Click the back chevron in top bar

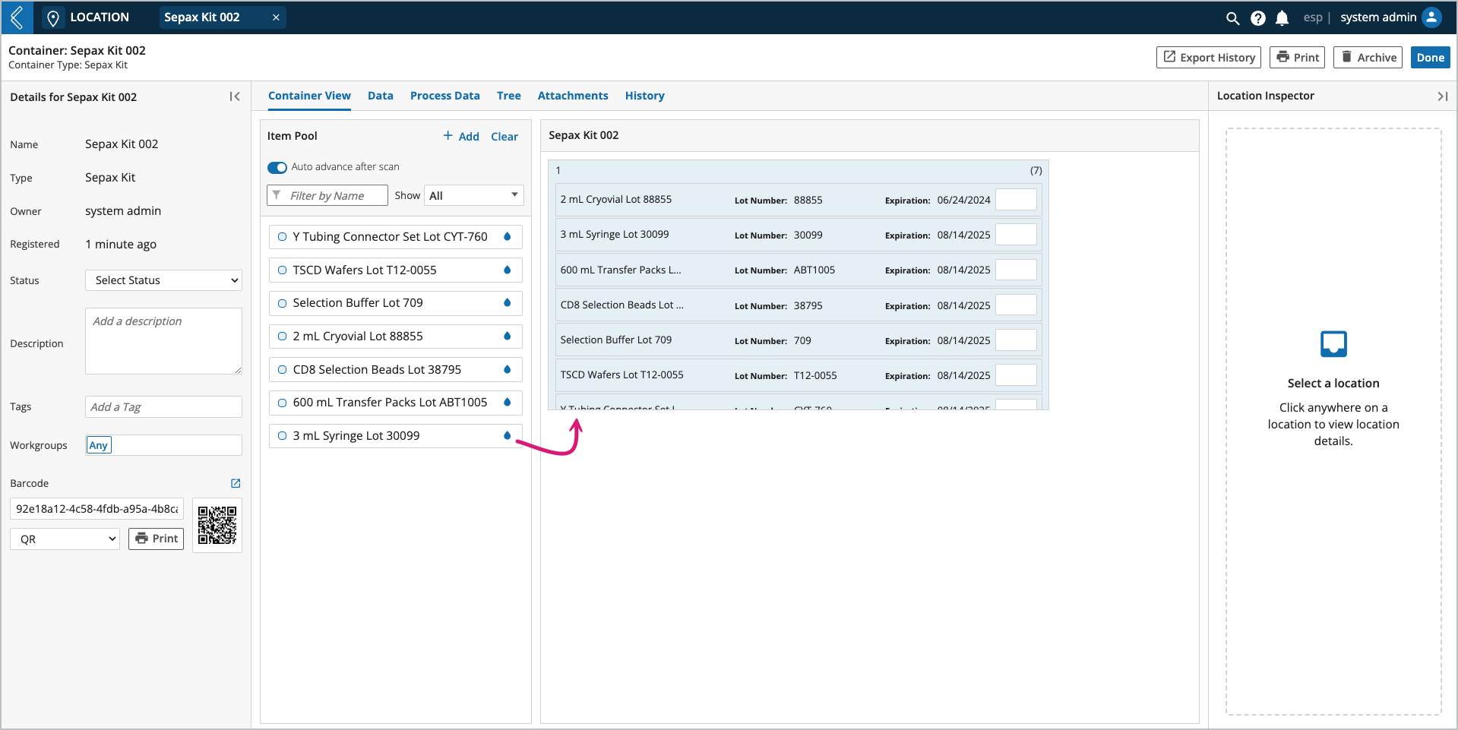coord(17,17)
